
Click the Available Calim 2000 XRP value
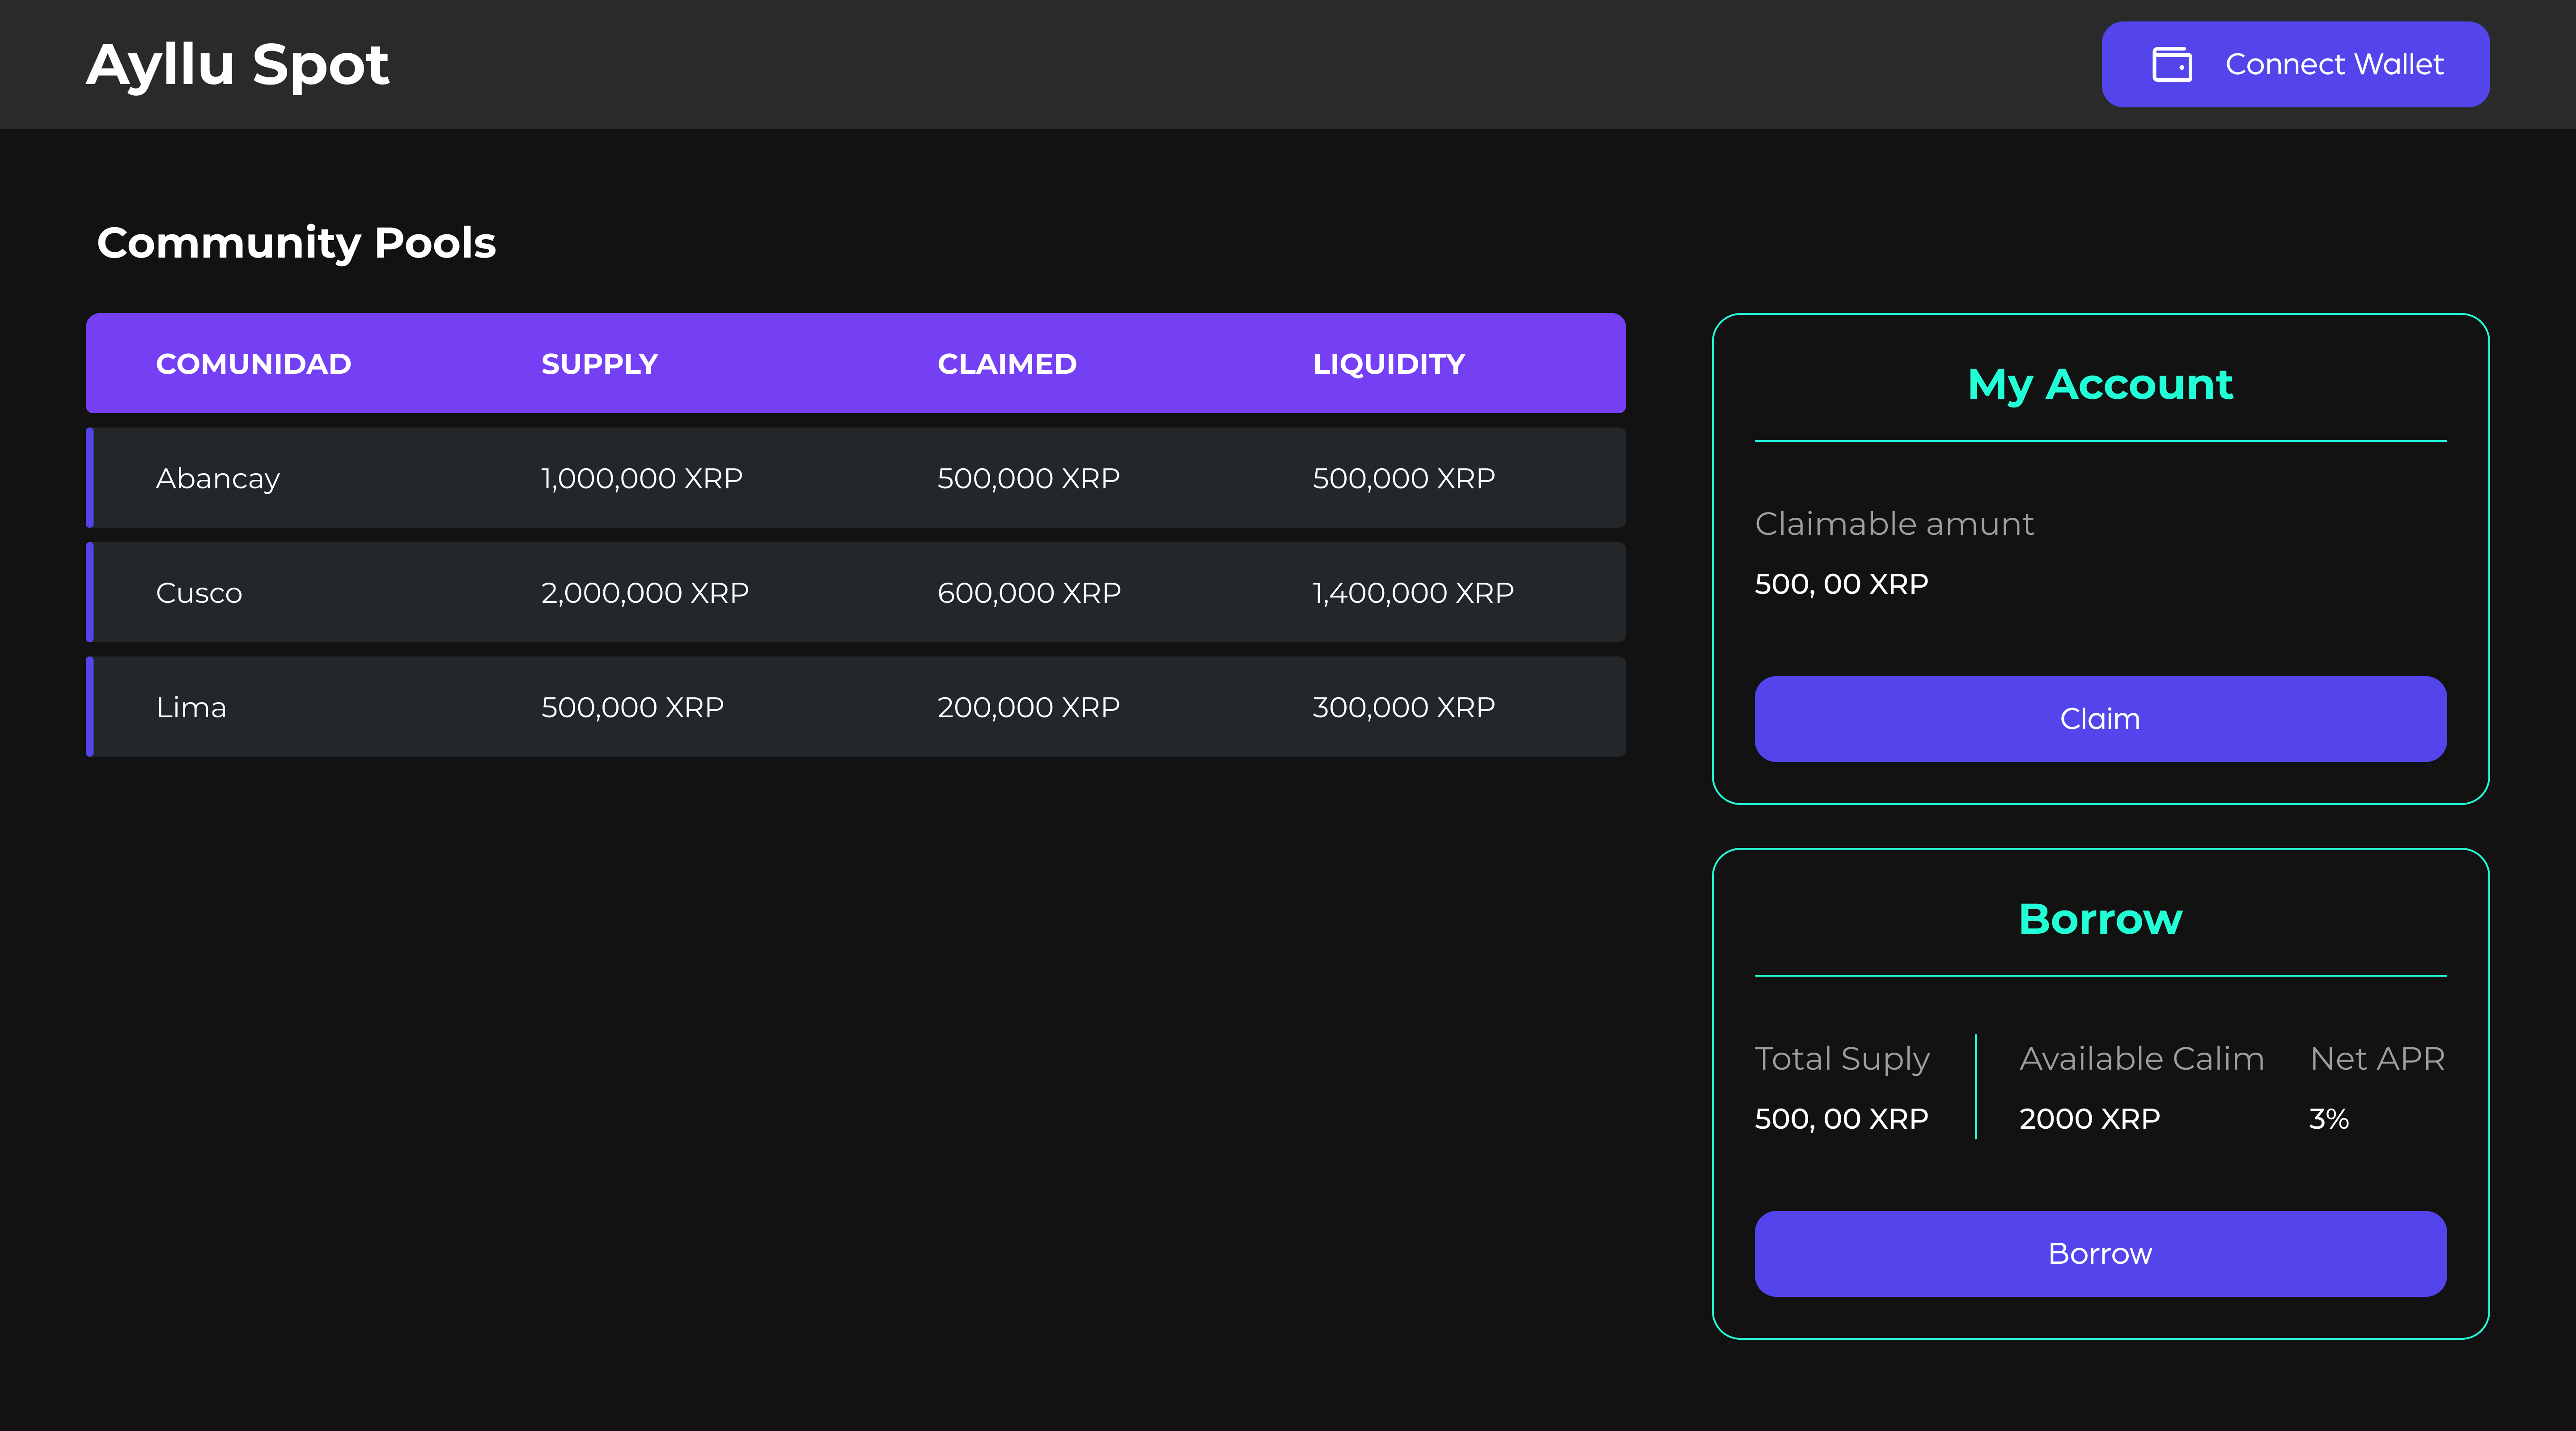click(x=2089, y=1118)
